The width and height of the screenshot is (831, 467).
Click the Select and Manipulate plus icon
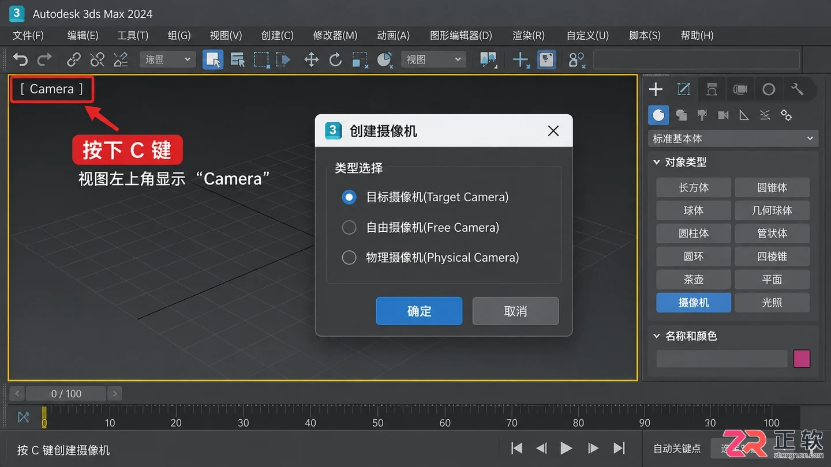click(x=521, y=59)
